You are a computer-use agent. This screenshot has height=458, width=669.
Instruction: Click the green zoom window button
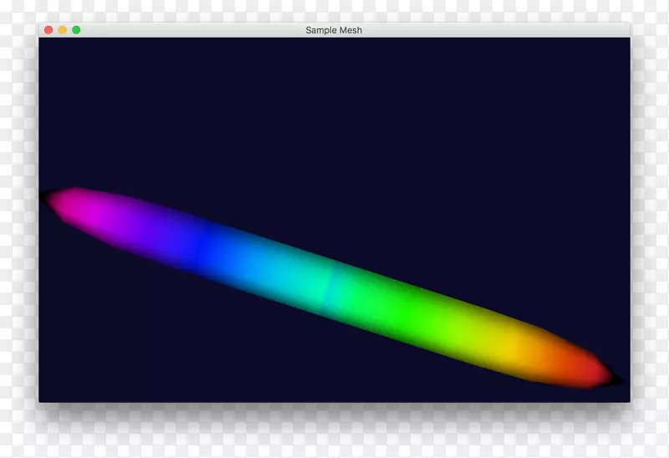76,30
